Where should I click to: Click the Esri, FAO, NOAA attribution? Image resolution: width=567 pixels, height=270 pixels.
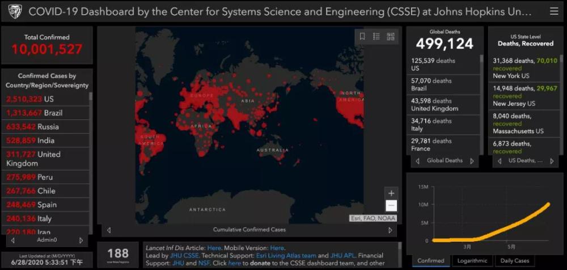click(373, 218)
